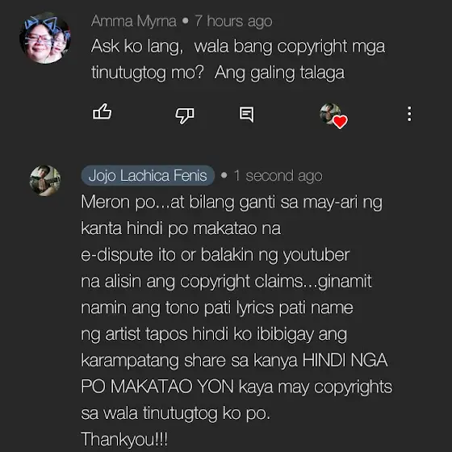Click 'Thankyou!!!' line in the reply
Screen dimensions: 452x452
point(124,439)
